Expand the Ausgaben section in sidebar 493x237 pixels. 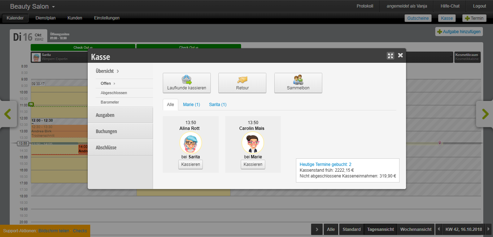(x=105, y=115)
